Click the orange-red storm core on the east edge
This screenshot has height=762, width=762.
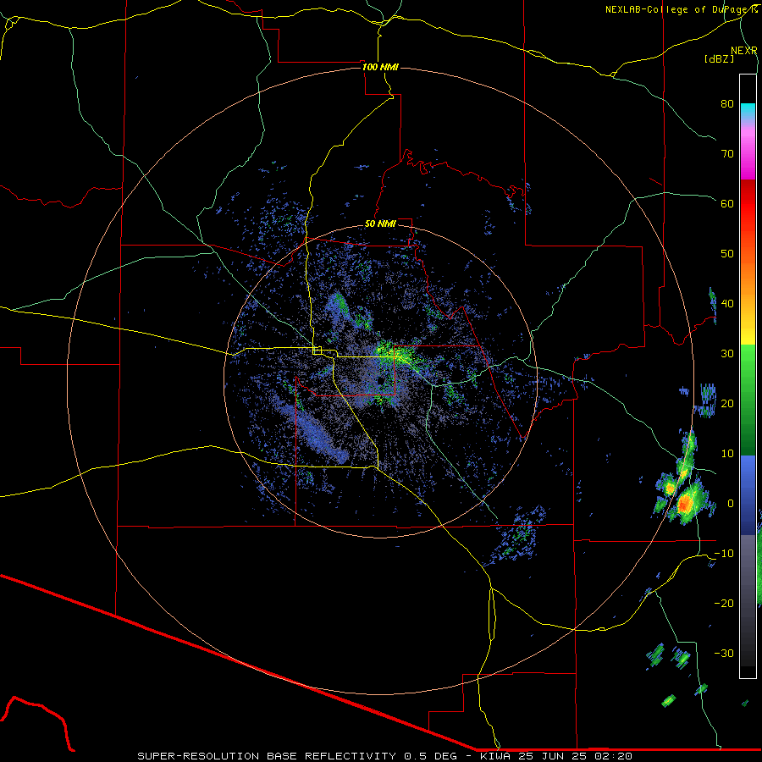click(x=685, y=504)
